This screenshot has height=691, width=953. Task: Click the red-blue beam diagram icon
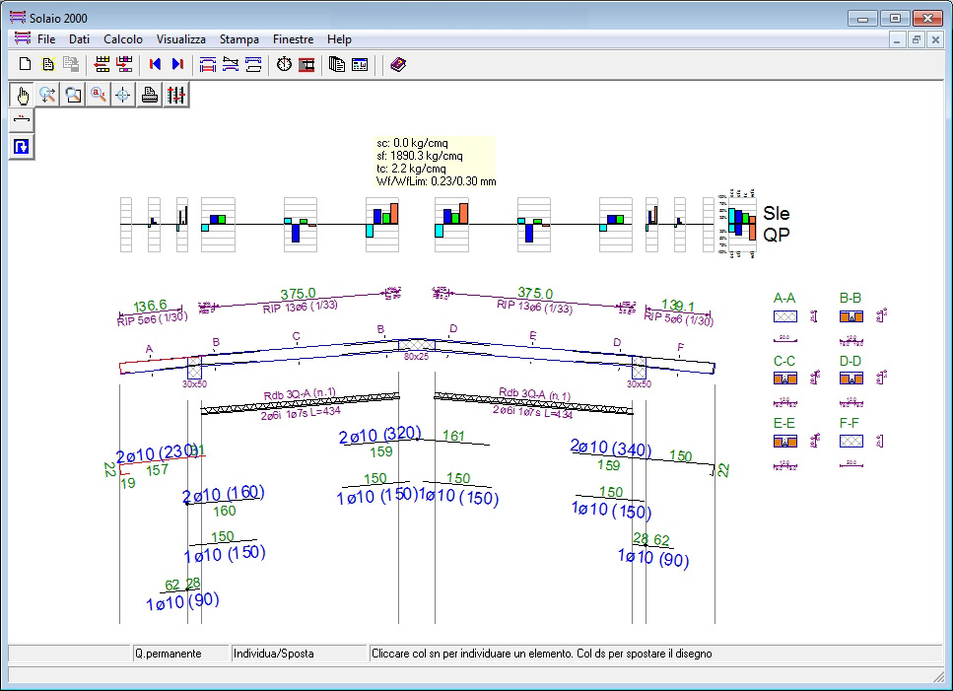[x=208, y=64]
